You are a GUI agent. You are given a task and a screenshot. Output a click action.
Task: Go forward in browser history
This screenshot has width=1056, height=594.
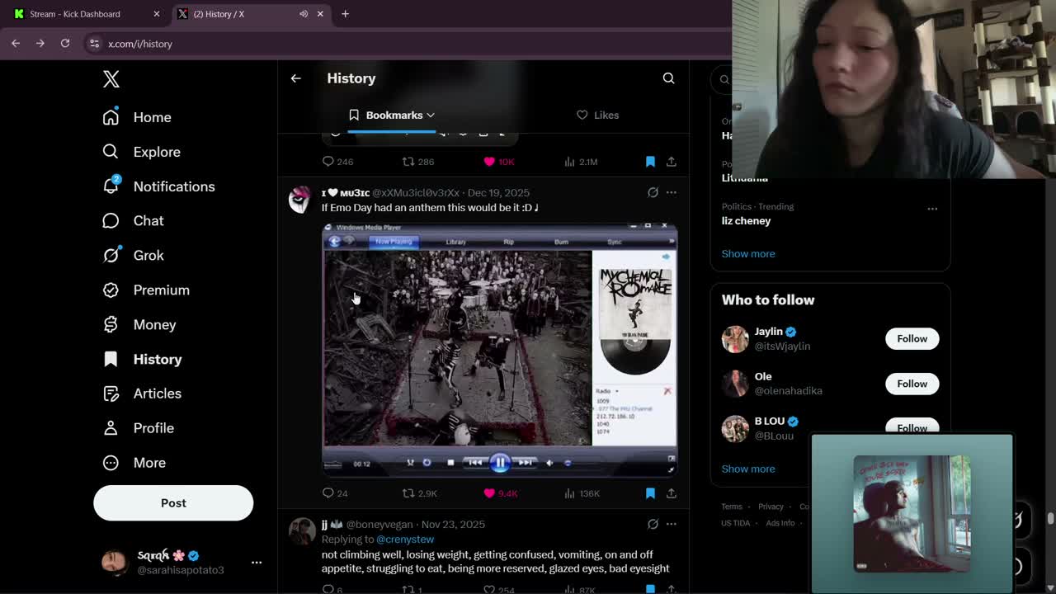click(40, 44)
